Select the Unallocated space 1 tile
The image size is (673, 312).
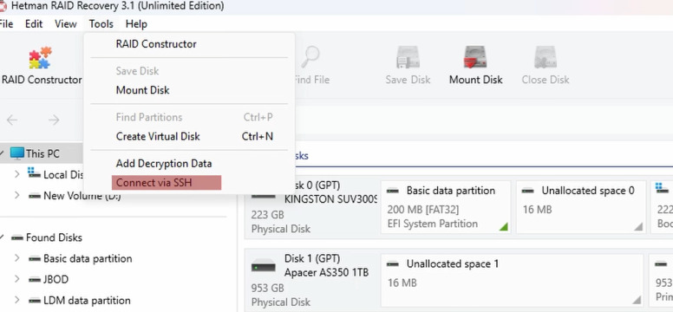tap(512, 280)
